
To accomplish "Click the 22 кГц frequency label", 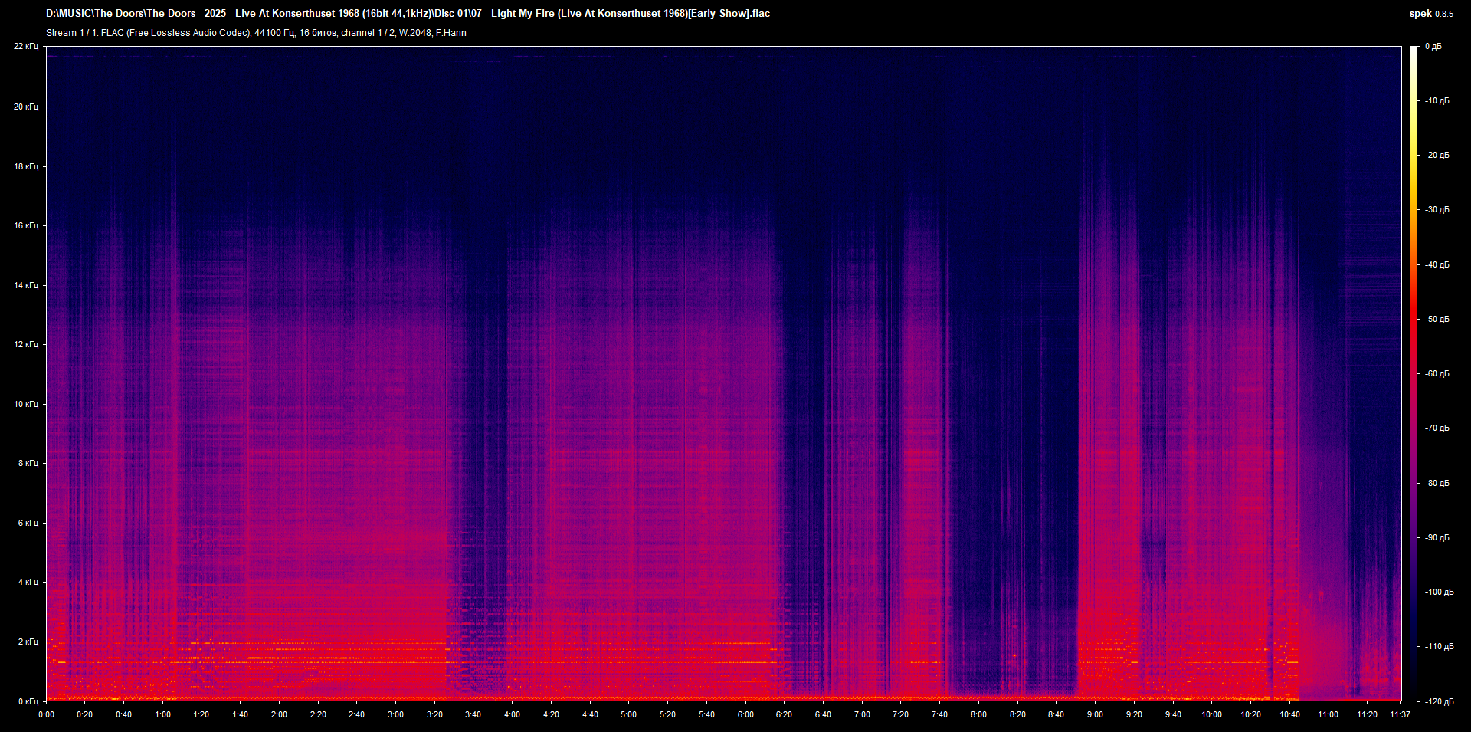I will [26, 47].
